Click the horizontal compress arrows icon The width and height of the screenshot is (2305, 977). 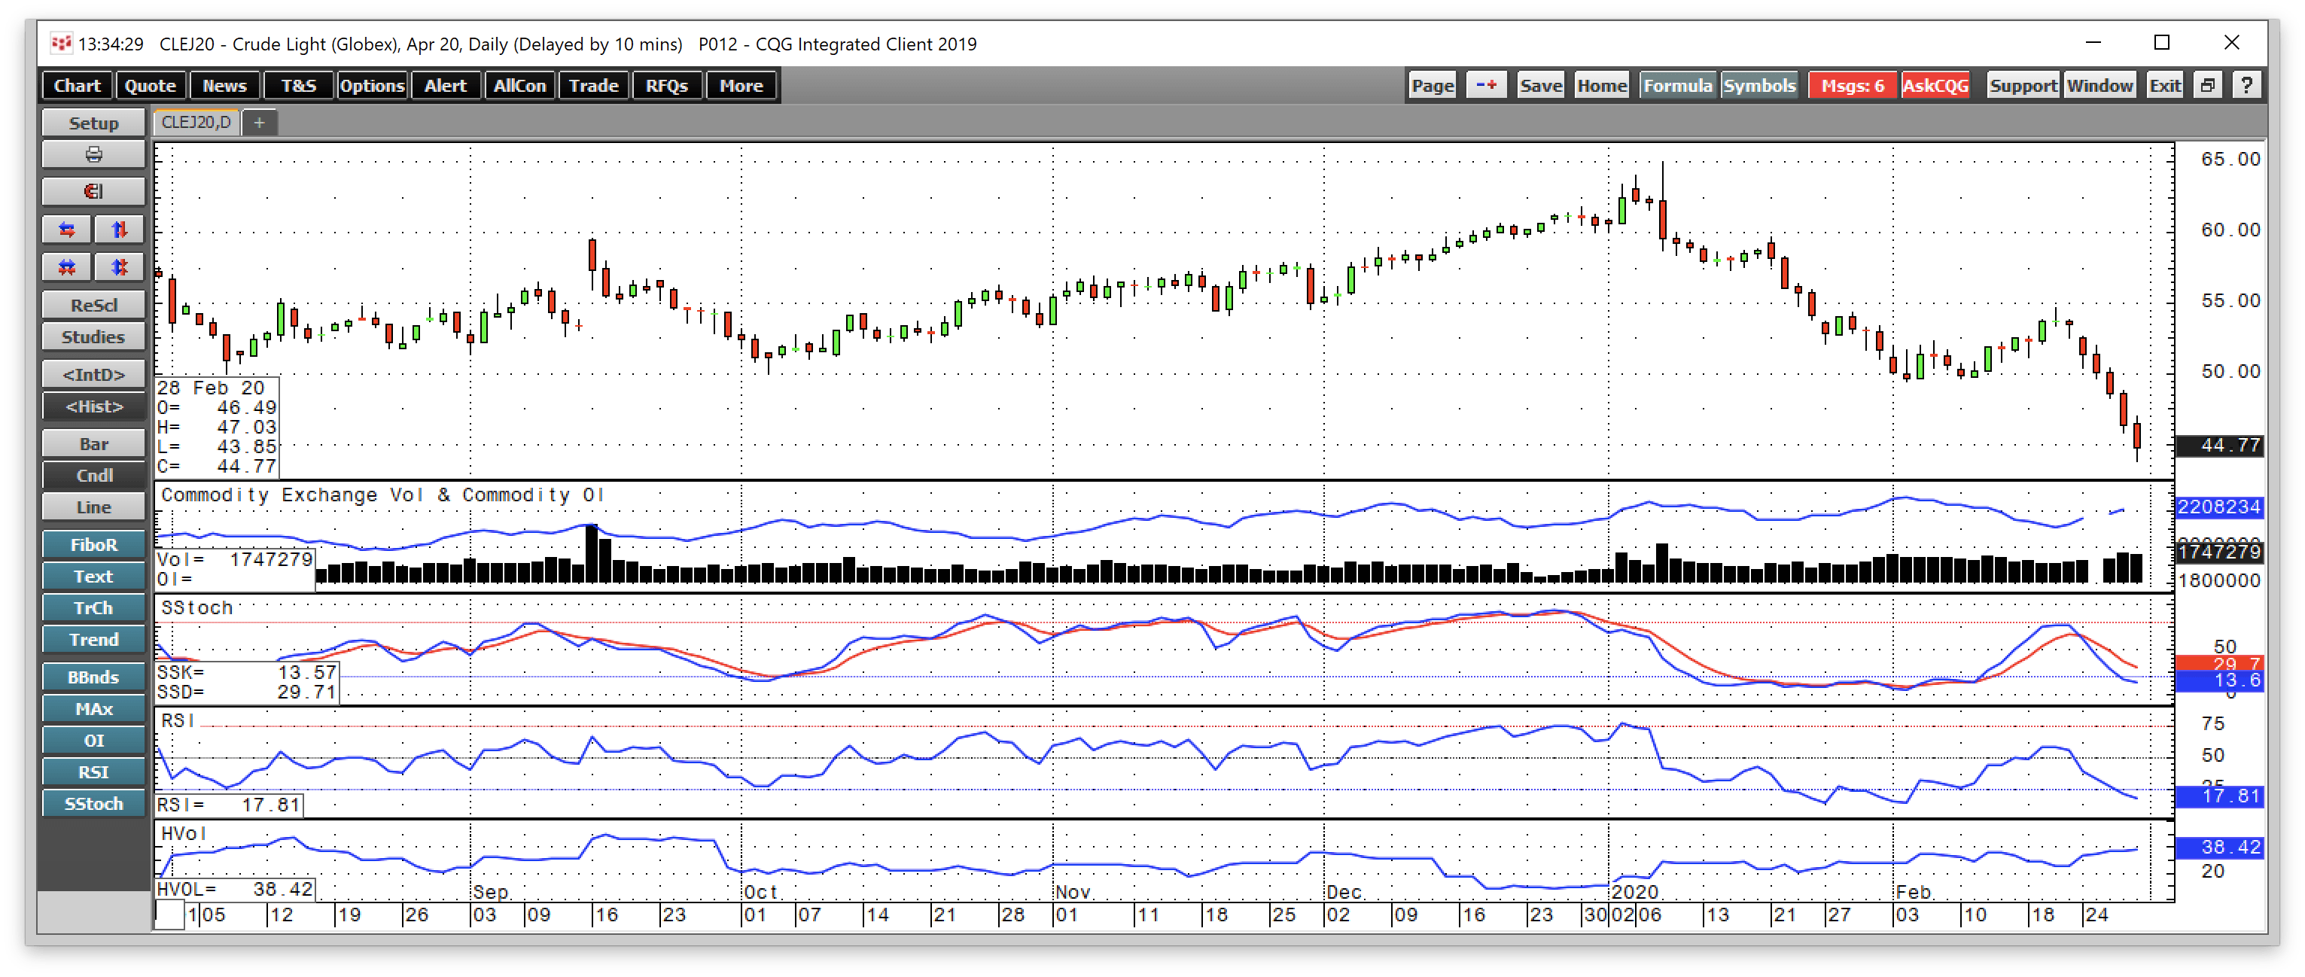(x=67, y=266)
